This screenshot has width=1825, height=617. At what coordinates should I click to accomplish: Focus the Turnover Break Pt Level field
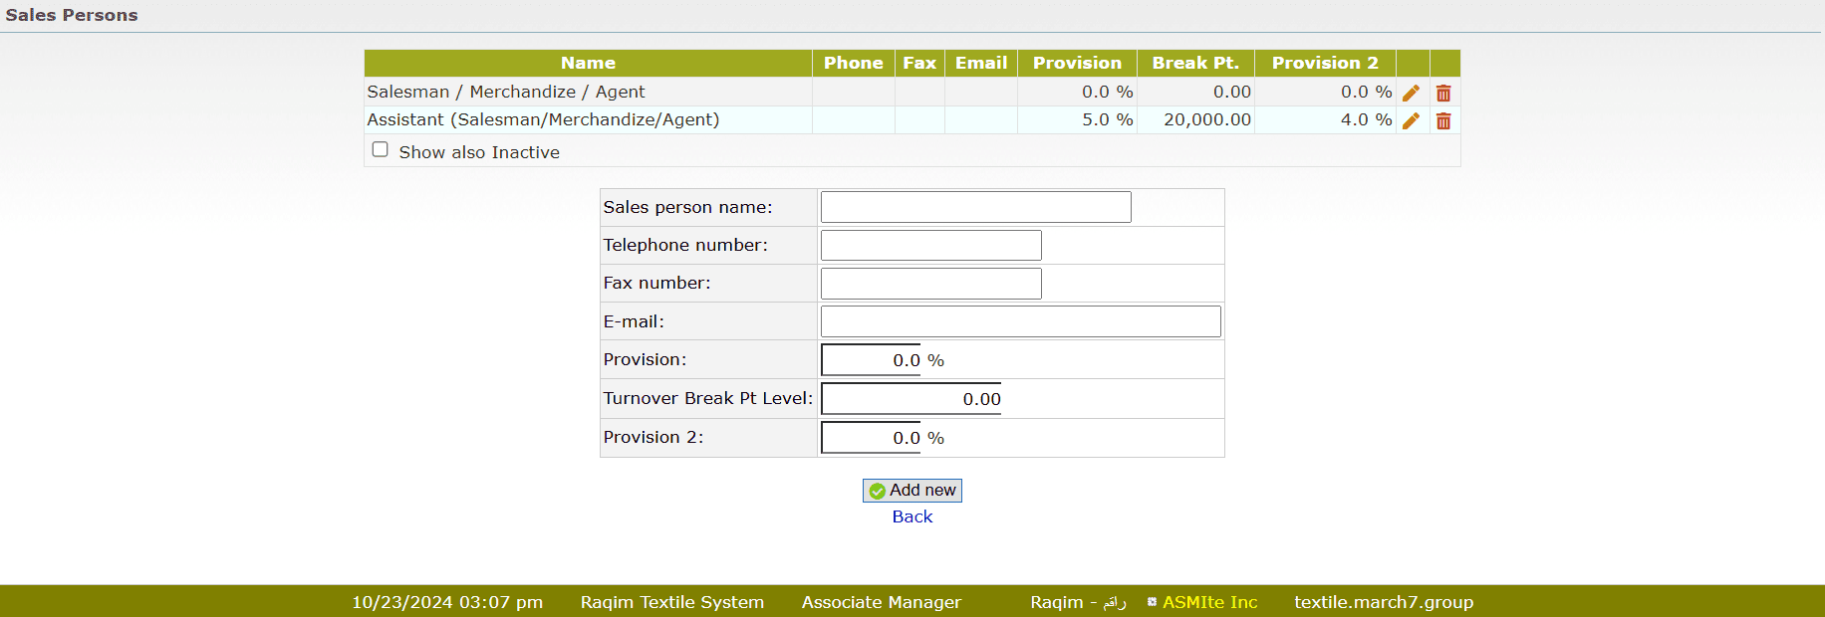click(x=911, y=399)
